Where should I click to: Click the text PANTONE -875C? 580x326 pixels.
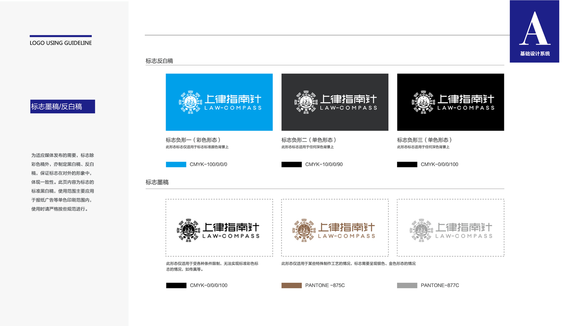325,285
